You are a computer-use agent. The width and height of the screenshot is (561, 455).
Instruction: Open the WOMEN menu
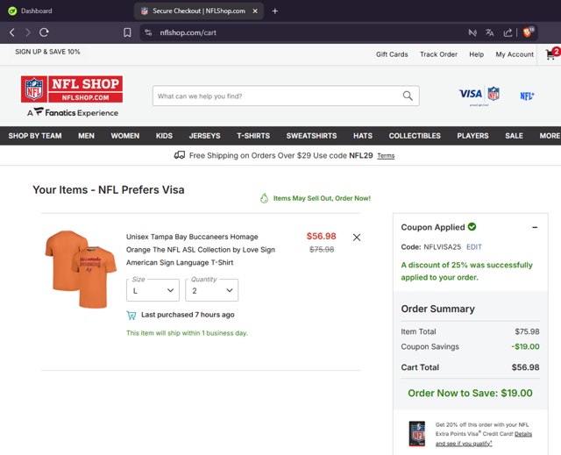tap(124, 136)
